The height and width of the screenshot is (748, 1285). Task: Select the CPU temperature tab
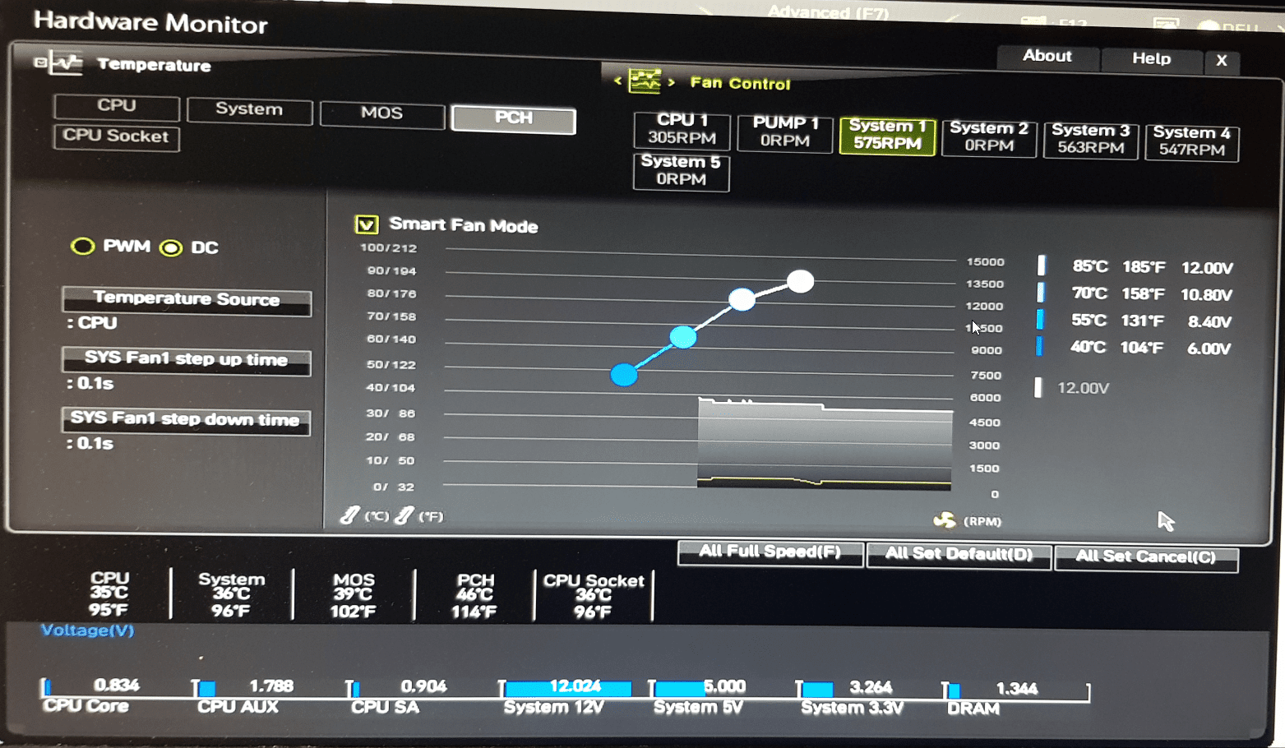[117, 106]
